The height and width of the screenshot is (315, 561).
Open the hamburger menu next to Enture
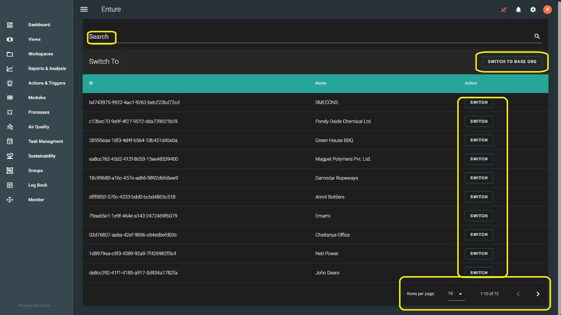click(84, 9)
